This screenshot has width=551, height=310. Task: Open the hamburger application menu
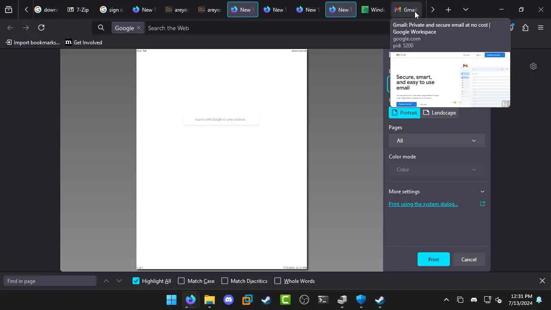point(541,28)
